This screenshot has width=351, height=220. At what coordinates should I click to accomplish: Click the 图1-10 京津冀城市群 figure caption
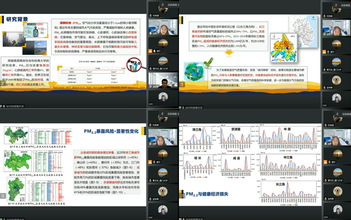coord(37,204)
